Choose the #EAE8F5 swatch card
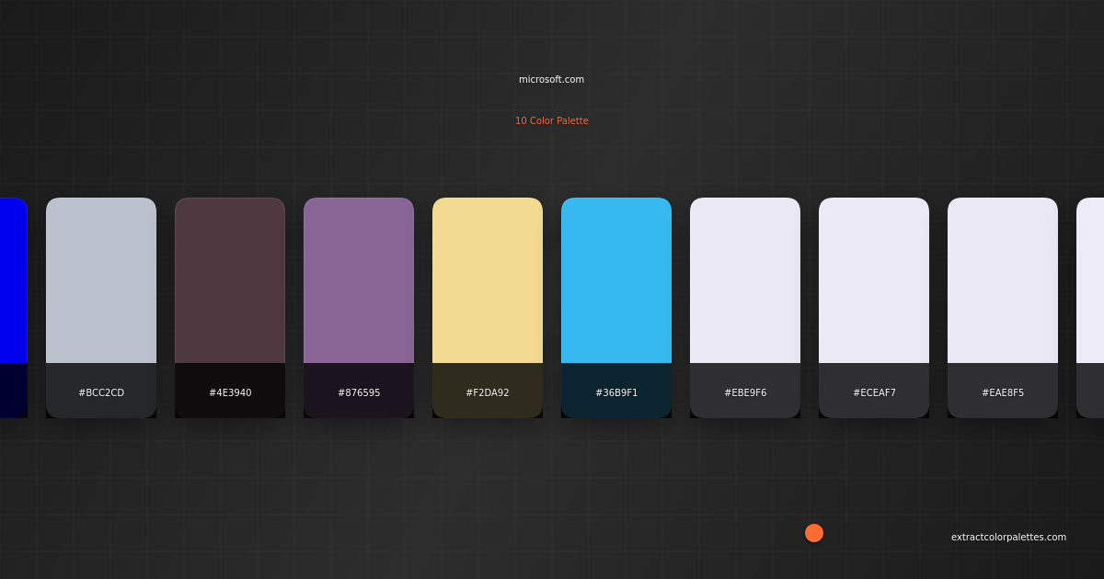Viewport: 1104px width, 579px height. [x=1003, y=308]
